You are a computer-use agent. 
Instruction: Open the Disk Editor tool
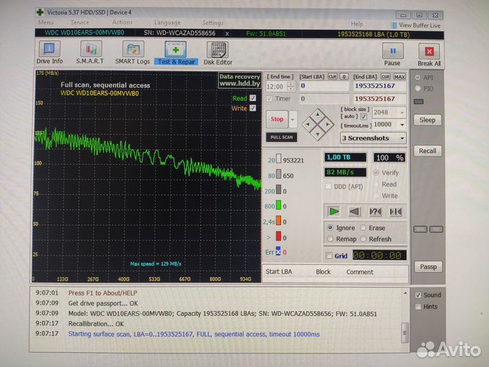(x=218, y=53)
